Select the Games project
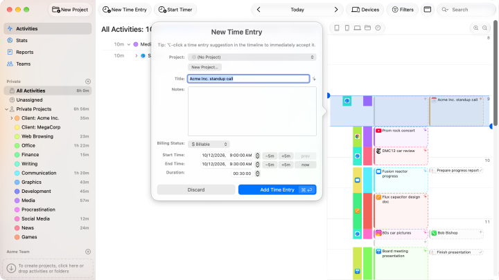The width and height of the screenshot is (499, 280). (48, 237)
